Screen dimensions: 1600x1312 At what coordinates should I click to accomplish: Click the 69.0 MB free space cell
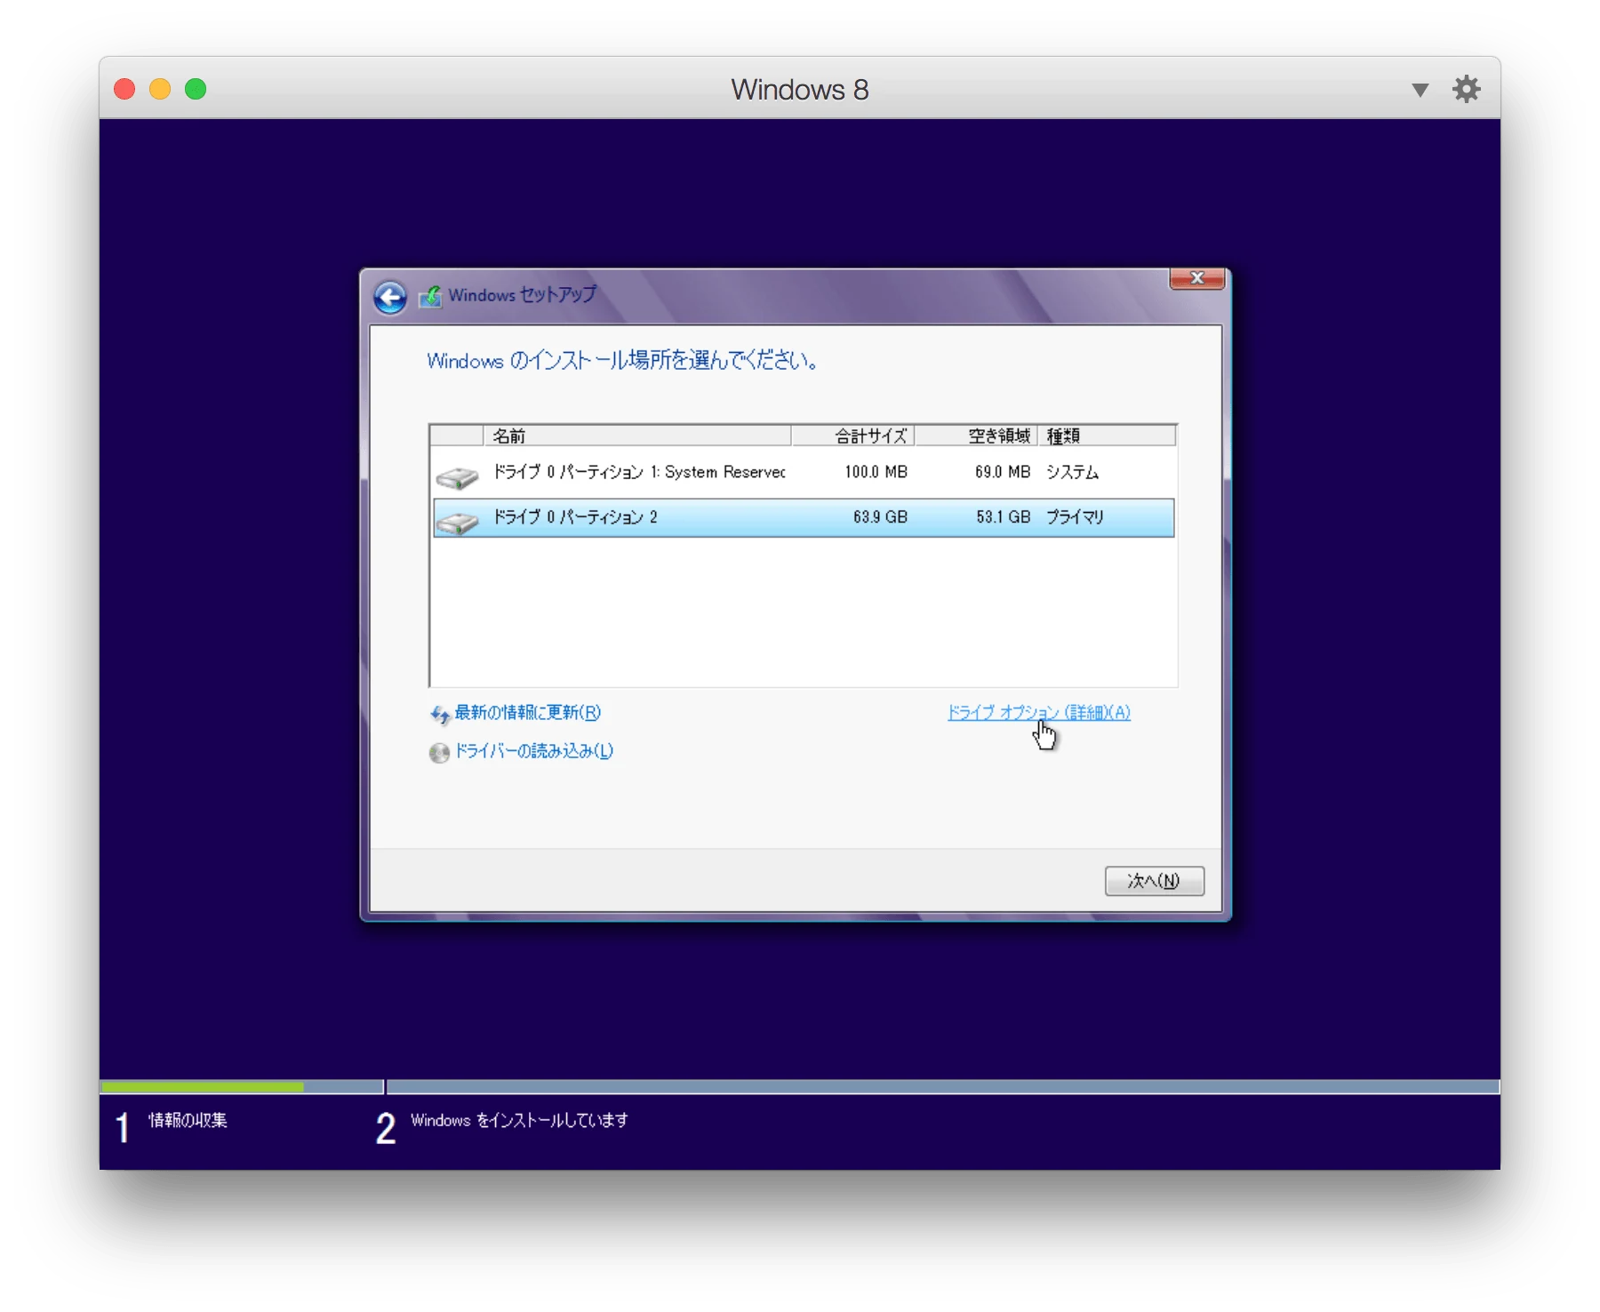tap(1003, 472)
